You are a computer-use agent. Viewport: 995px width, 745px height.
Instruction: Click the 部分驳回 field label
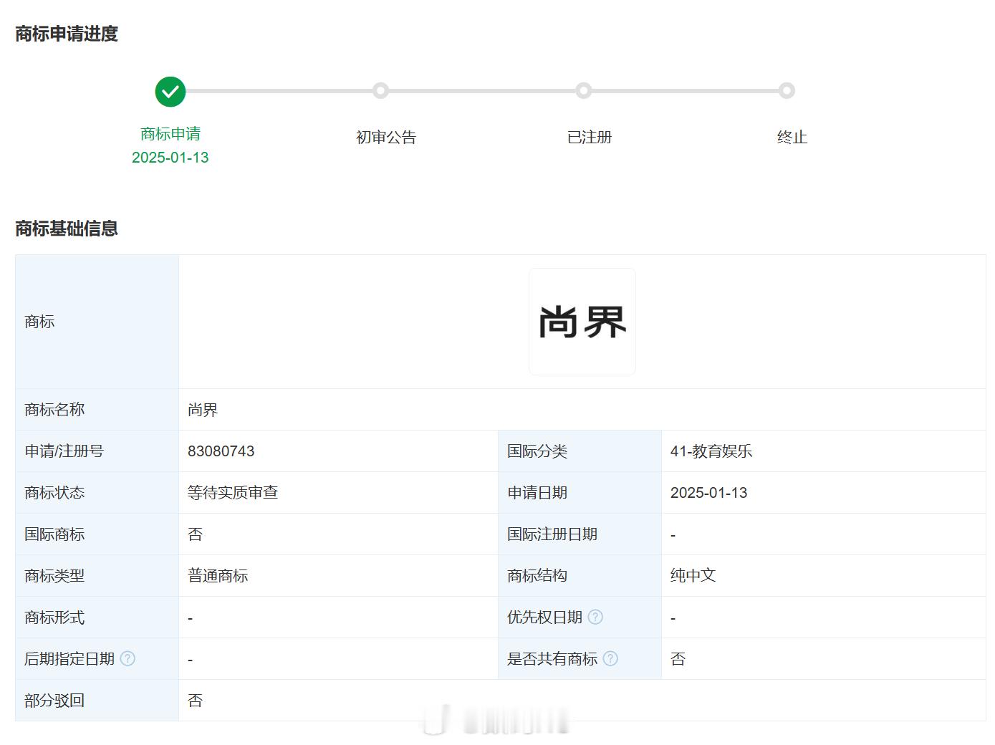(x=54, y=701)
